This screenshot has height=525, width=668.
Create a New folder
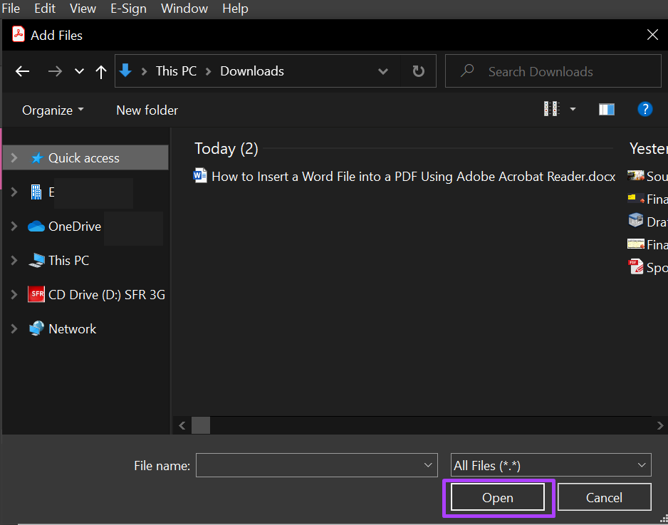[x=147, y=110]
